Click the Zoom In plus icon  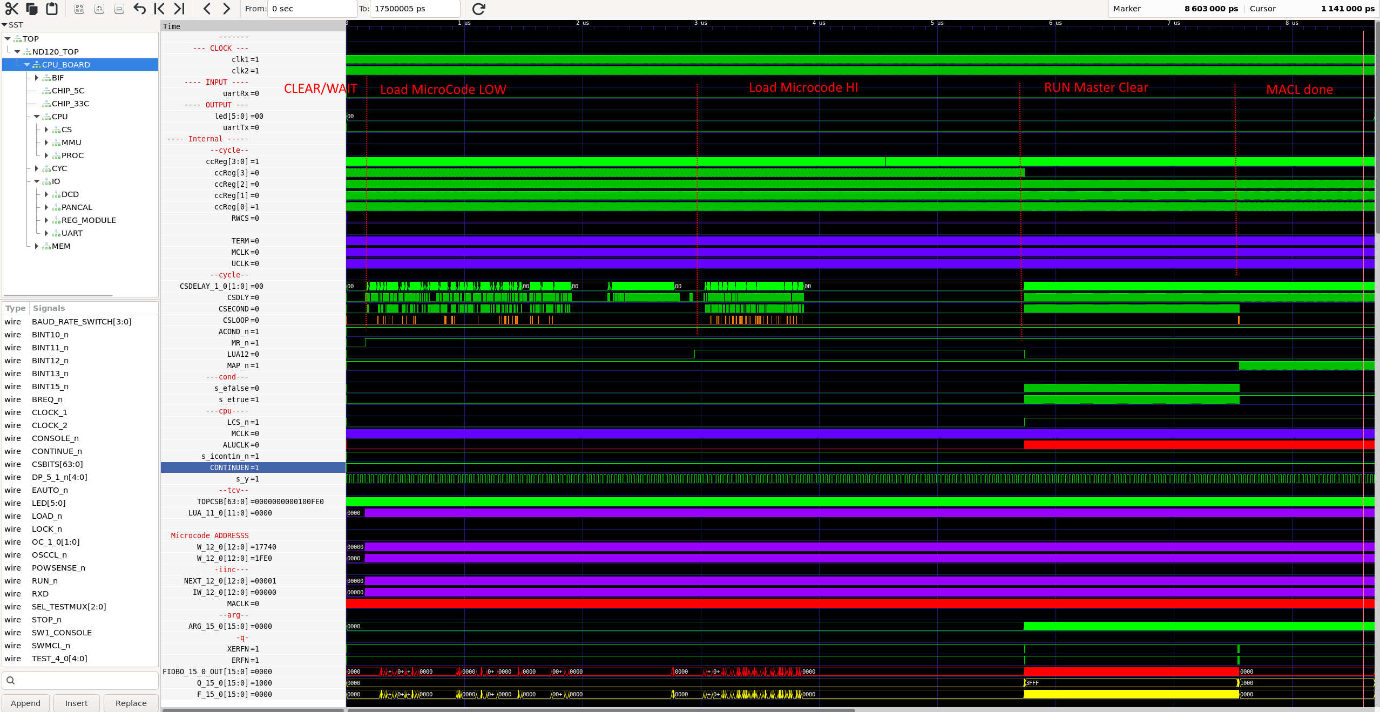pos(99,9)
